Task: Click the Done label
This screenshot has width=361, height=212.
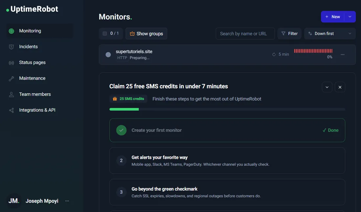Action: [330, 130]
